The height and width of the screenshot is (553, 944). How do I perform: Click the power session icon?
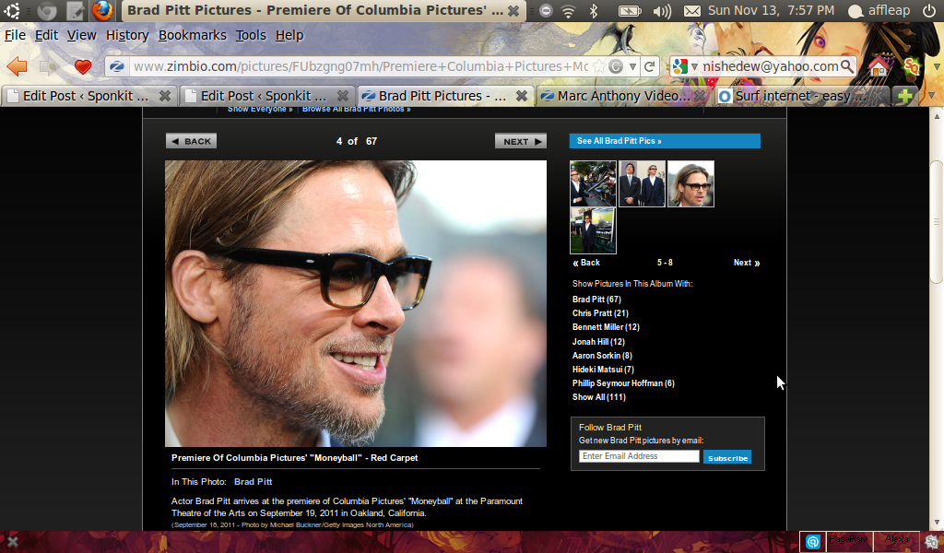tap(929, 11)
